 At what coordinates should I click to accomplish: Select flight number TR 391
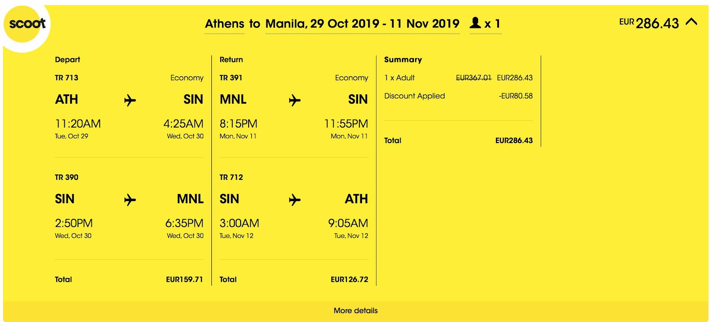(x=231, y=78)
